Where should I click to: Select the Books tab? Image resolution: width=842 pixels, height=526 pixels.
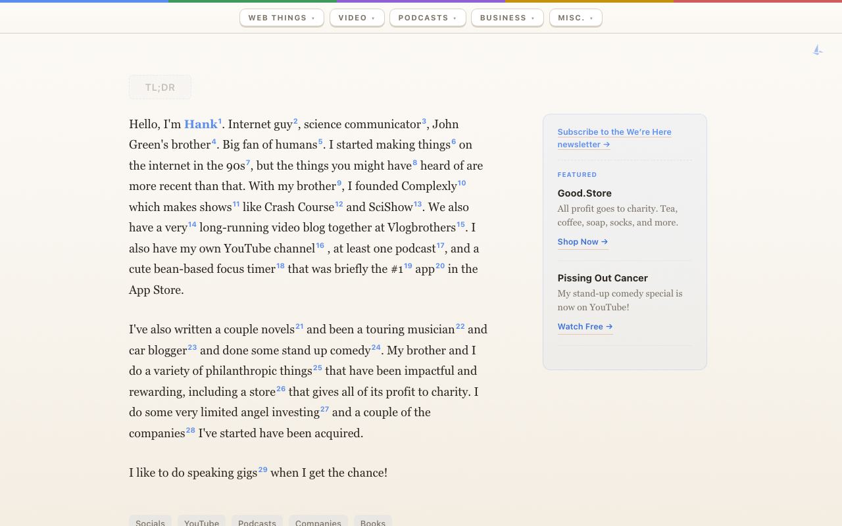(373, 522)
